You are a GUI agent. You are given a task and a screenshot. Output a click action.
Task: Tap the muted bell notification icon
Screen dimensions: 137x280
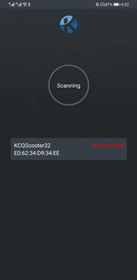(x=98, y=4)
